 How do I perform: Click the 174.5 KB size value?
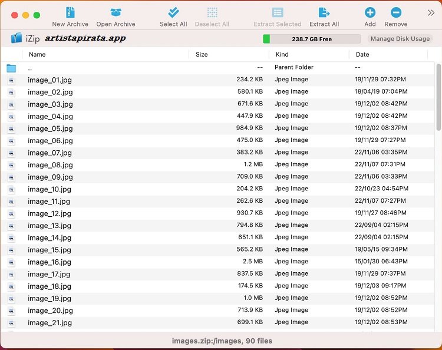(250, 285)
